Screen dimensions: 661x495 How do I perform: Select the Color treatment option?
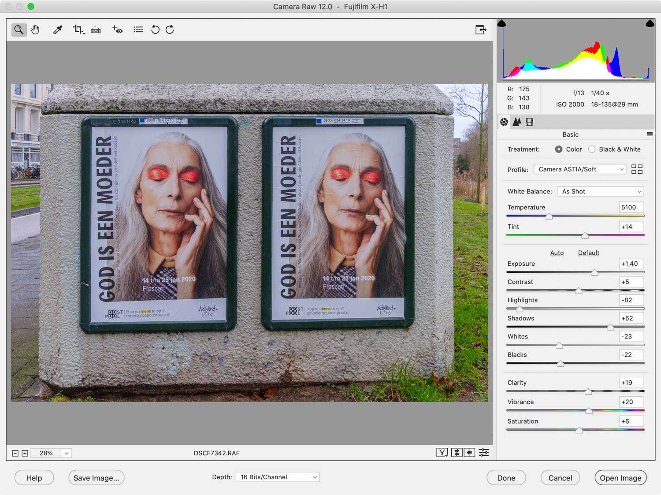tap(559, 149)
